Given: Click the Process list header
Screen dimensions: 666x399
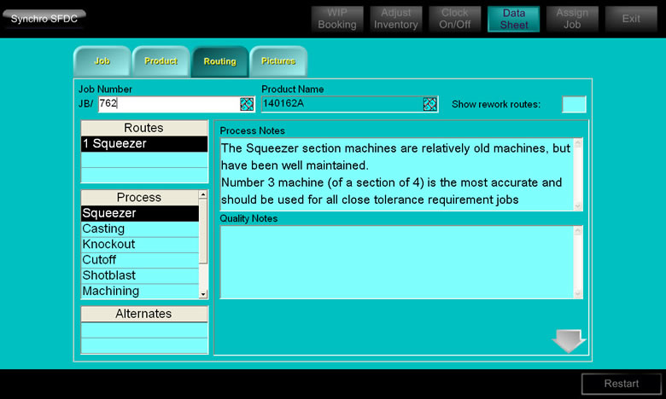Looking at the screenshot, I should click(139, 198).
